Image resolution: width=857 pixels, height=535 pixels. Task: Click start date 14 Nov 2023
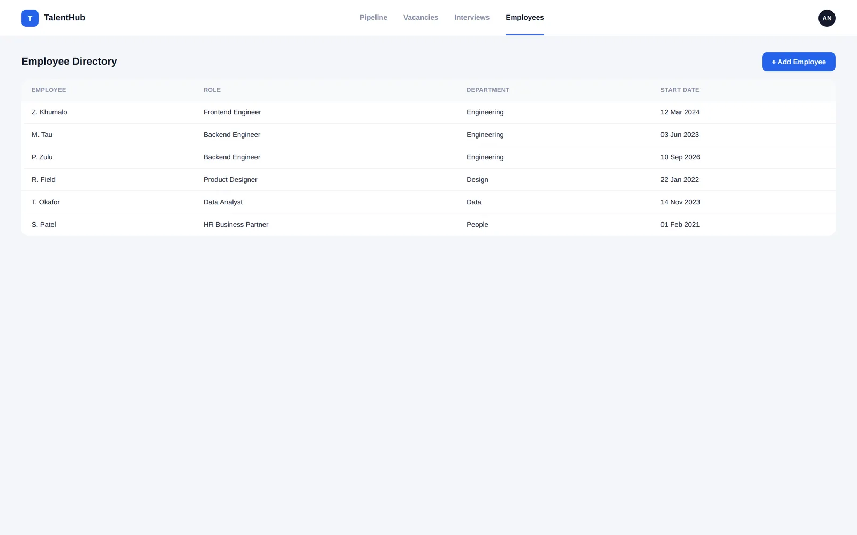click(x=680, y=202)
